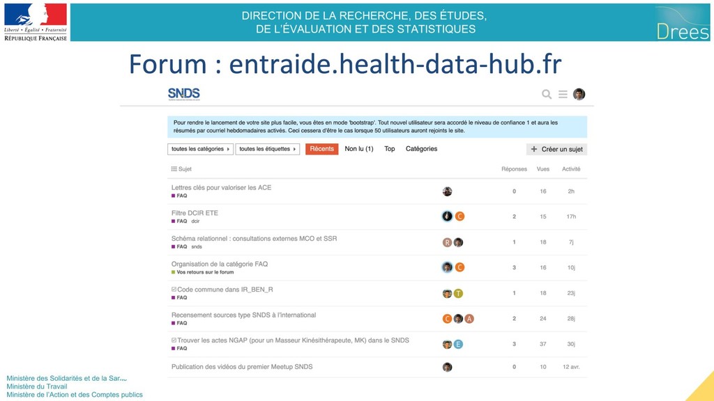Select the Récents tab
Screen dimensions: 714x401
click(322, 149)
